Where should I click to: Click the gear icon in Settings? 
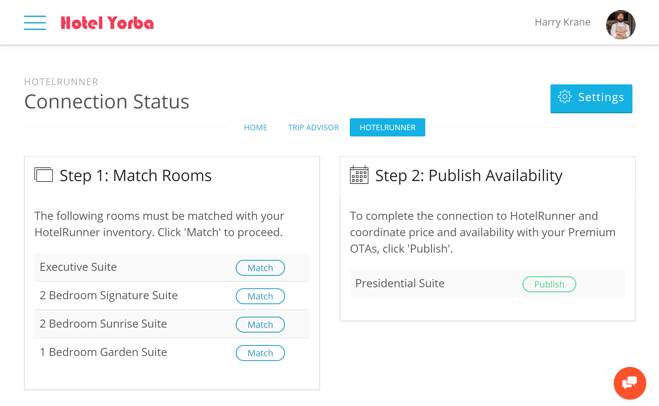tap(565, 97)
